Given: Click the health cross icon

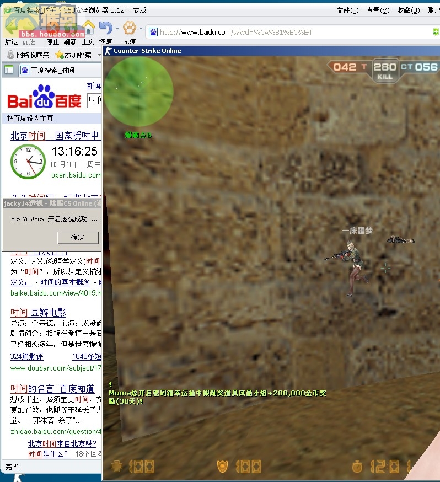Looking at the screenshot, I should click(116, 467).
